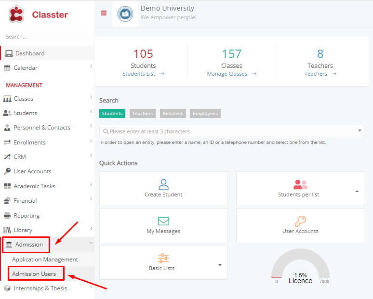This screenshot has height=299, width=373.
Task: Click the Dashboard laptop icon
Action: point(9,53)
